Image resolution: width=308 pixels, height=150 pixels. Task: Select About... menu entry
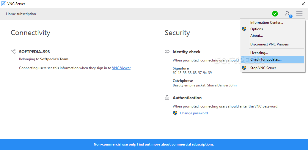click(272, 36)
